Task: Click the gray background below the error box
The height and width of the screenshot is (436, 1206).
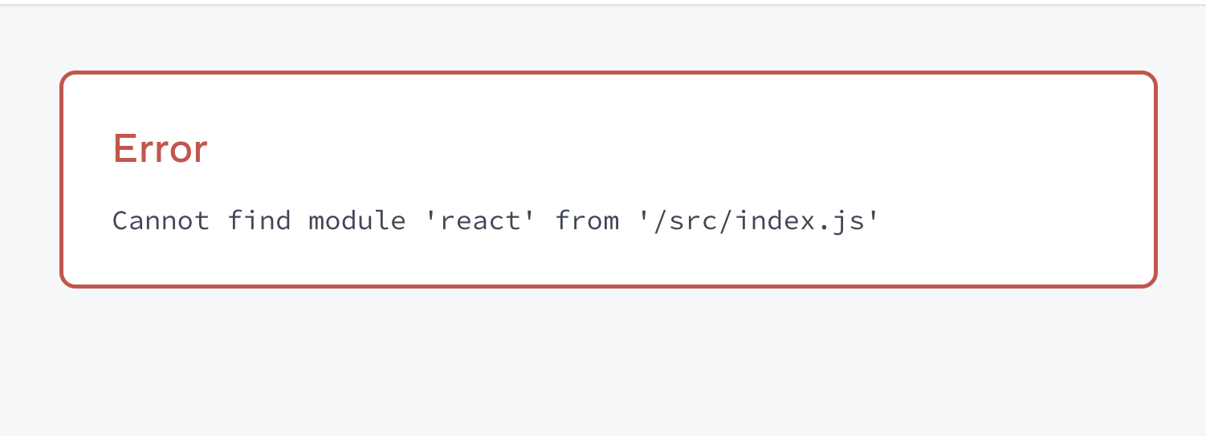Action: (608, 361)
